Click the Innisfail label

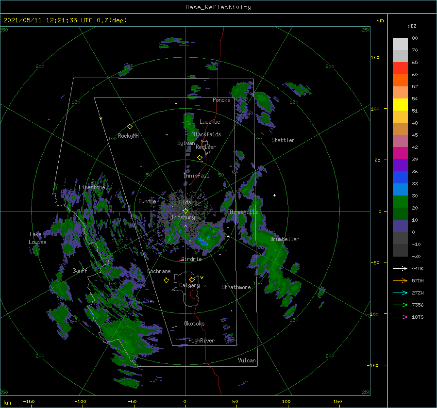pos(196,176)
